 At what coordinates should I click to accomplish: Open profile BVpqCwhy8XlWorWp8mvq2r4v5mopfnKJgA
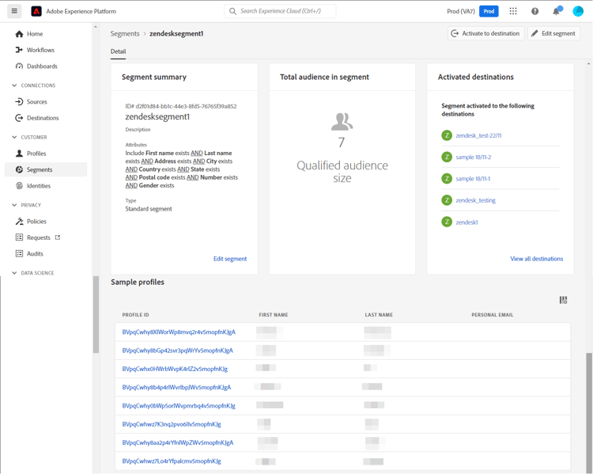(179, 332)
